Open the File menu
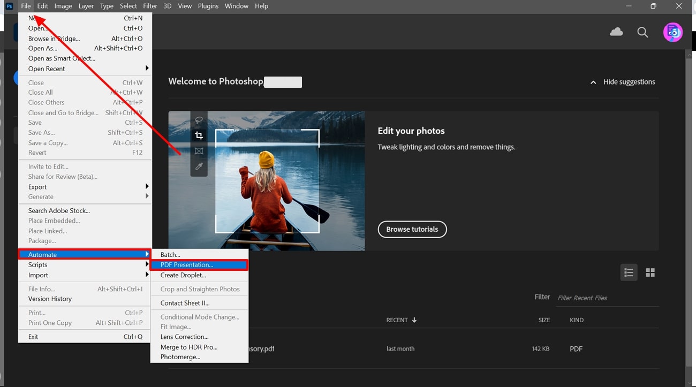The width and height of the screenshot is (696, 387). (x=26, y=6)
